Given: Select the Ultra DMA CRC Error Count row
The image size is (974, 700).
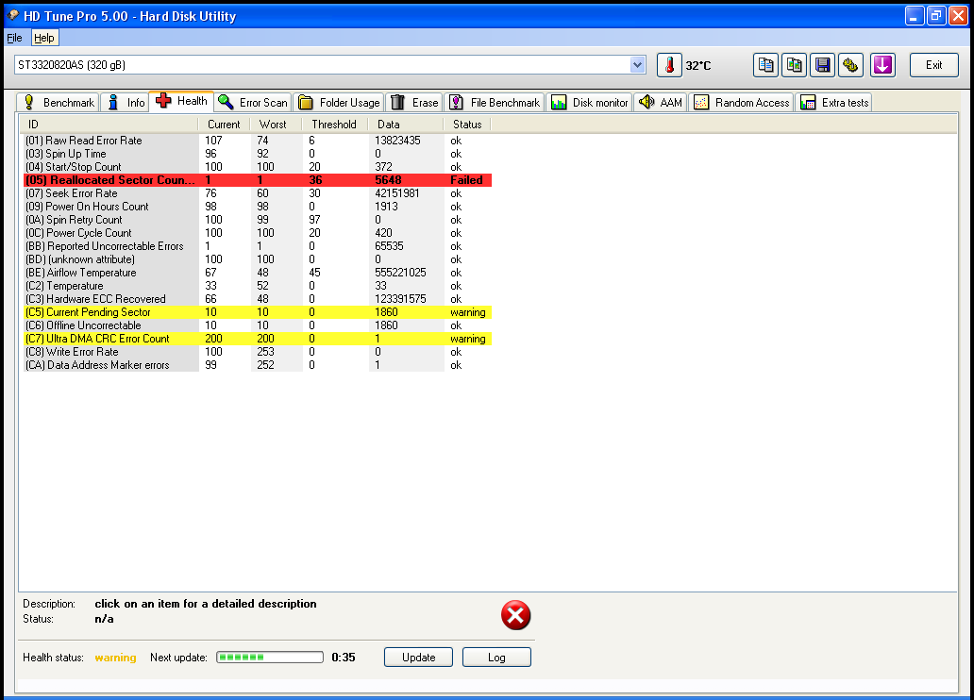Looking at the screenshot, I should pos(258,339).
